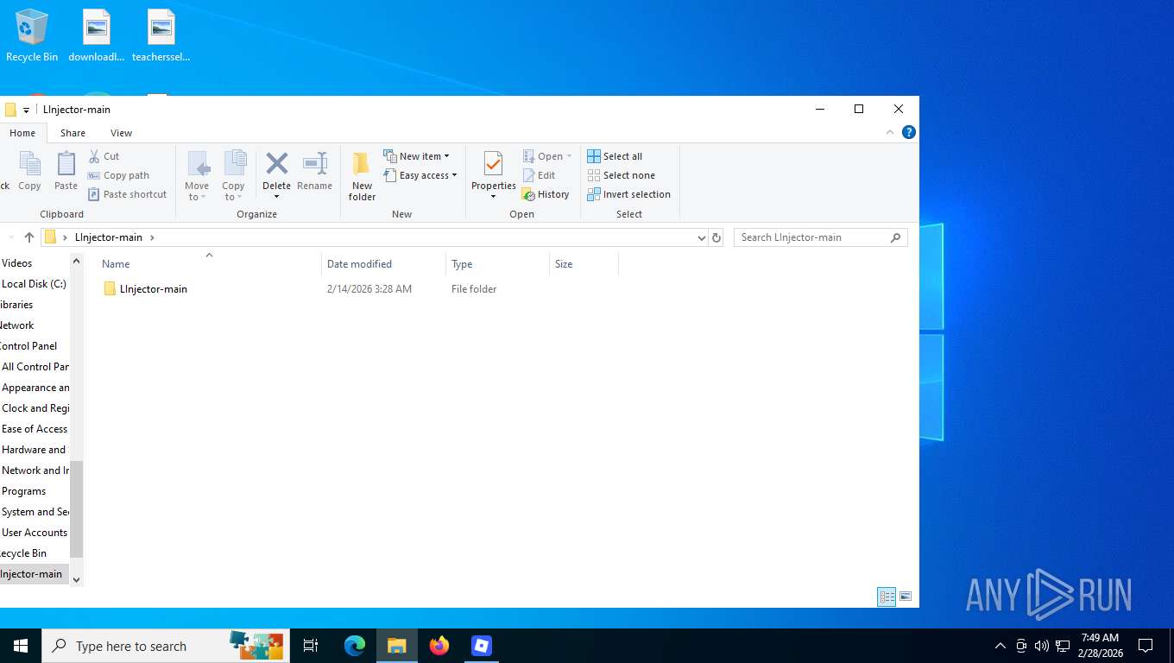Open the New item dropdown
Image resolution: width=1174 pixels, height=663 pixels.
tap(417, 156)
